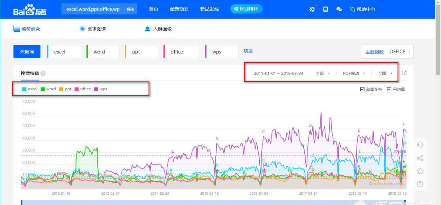Viewport: 441px width, 205px height.
Task: Switch to 趋势研究 tab
Action: click(x=27, y=29)
